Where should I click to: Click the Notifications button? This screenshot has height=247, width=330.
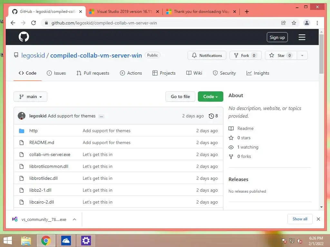pos(207,55)
